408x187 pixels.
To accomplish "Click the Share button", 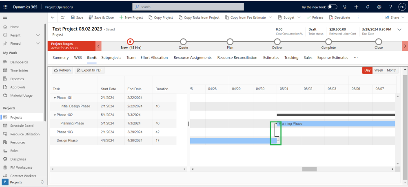I will coord(392,17).
